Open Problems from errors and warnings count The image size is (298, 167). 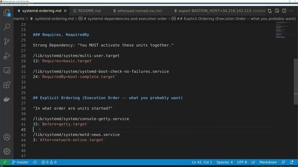click(x=49, y=162)
